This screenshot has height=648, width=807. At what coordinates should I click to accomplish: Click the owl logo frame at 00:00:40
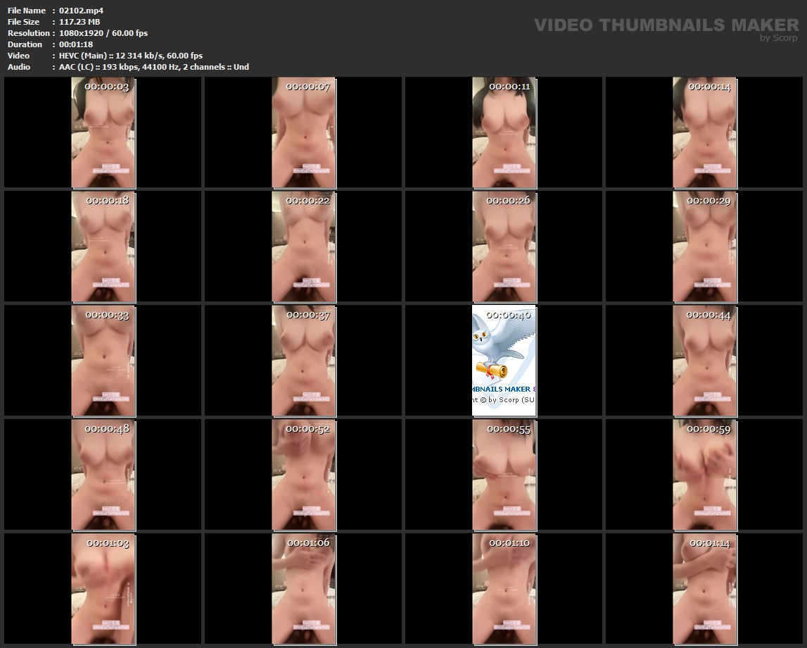(504, 360)
